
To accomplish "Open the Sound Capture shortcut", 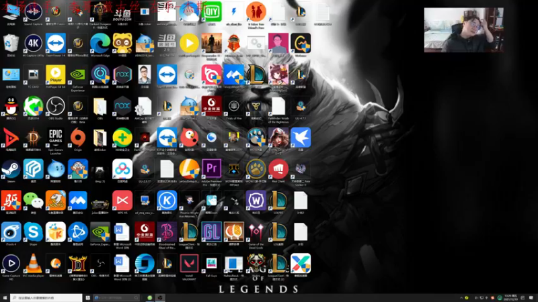I will pos(33,12).
